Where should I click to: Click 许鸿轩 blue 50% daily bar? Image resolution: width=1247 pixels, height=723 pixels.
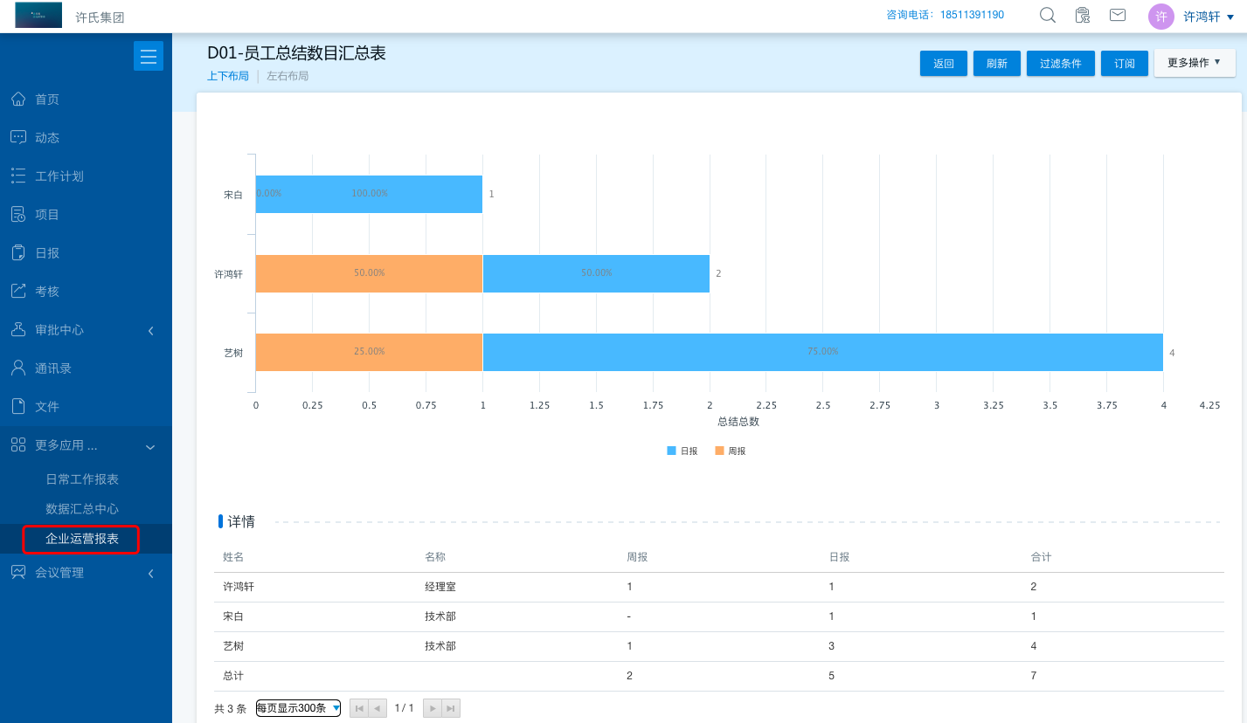pyautogui.click(x=596, y=273)
